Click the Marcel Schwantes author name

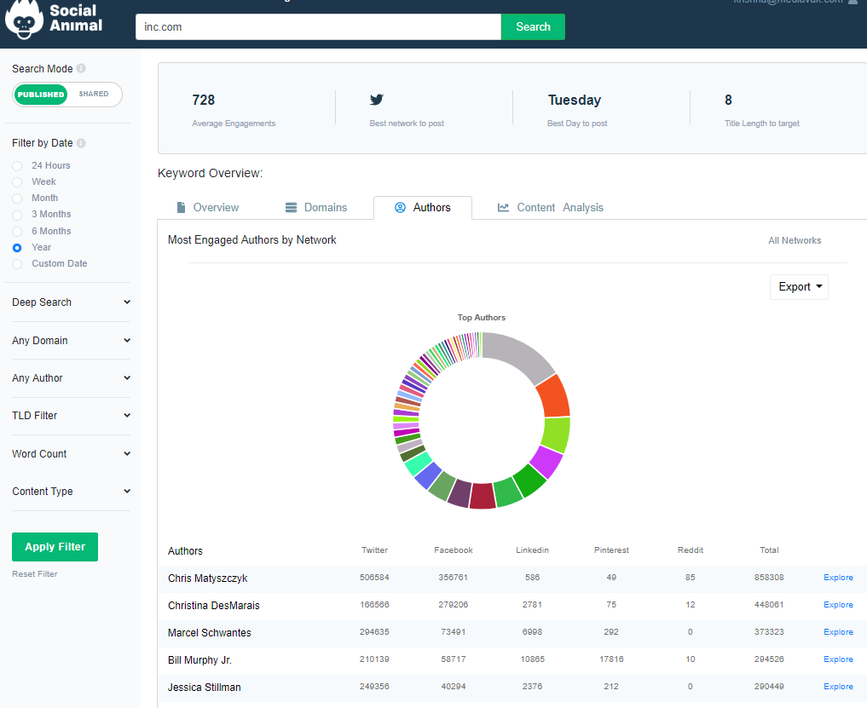[x=210, y=633]
